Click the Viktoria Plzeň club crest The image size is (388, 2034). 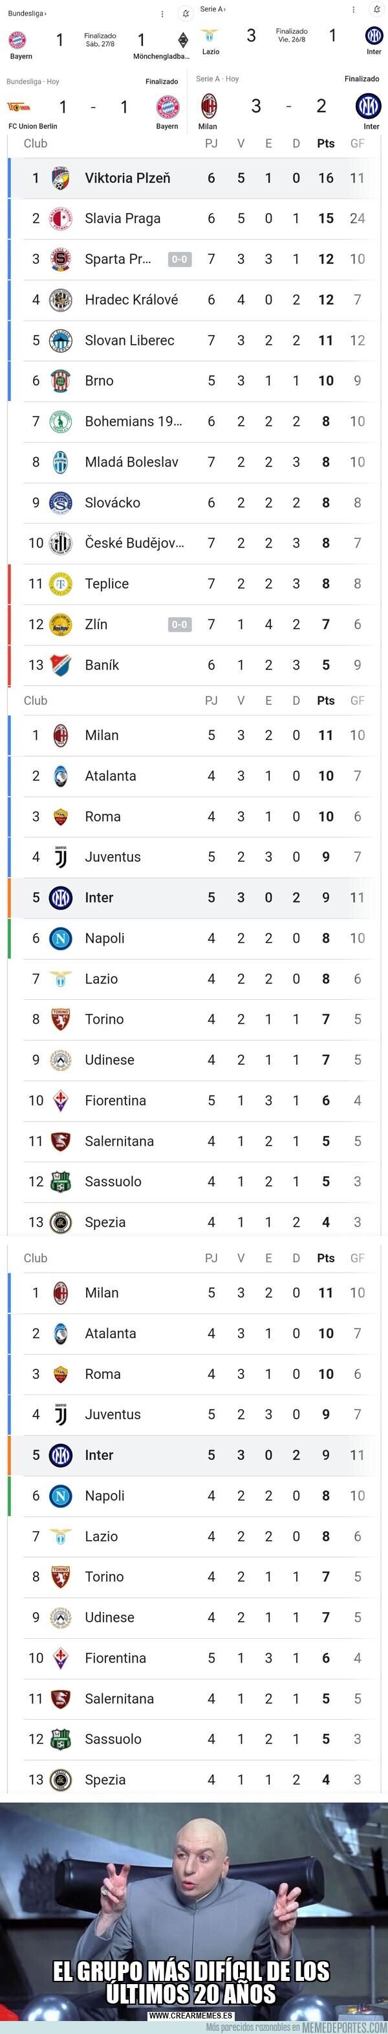60,178
